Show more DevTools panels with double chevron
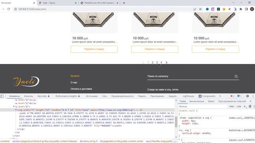This screenshot has height=143, width=255. click(220, 96)
